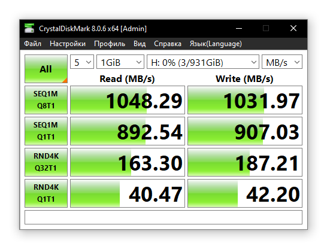The width and height of the screenshot is (327, 249).
Task: Click the 892.54 read result
Action: click(x=128, y=131)
